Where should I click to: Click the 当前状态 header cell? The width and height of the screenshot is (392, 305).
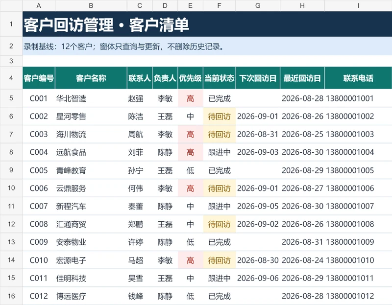220,78
